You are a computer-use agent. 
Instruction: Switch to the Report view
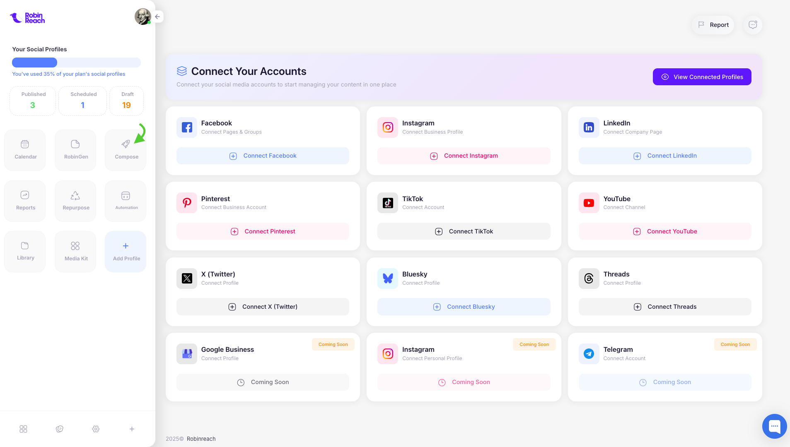(713, 25)
